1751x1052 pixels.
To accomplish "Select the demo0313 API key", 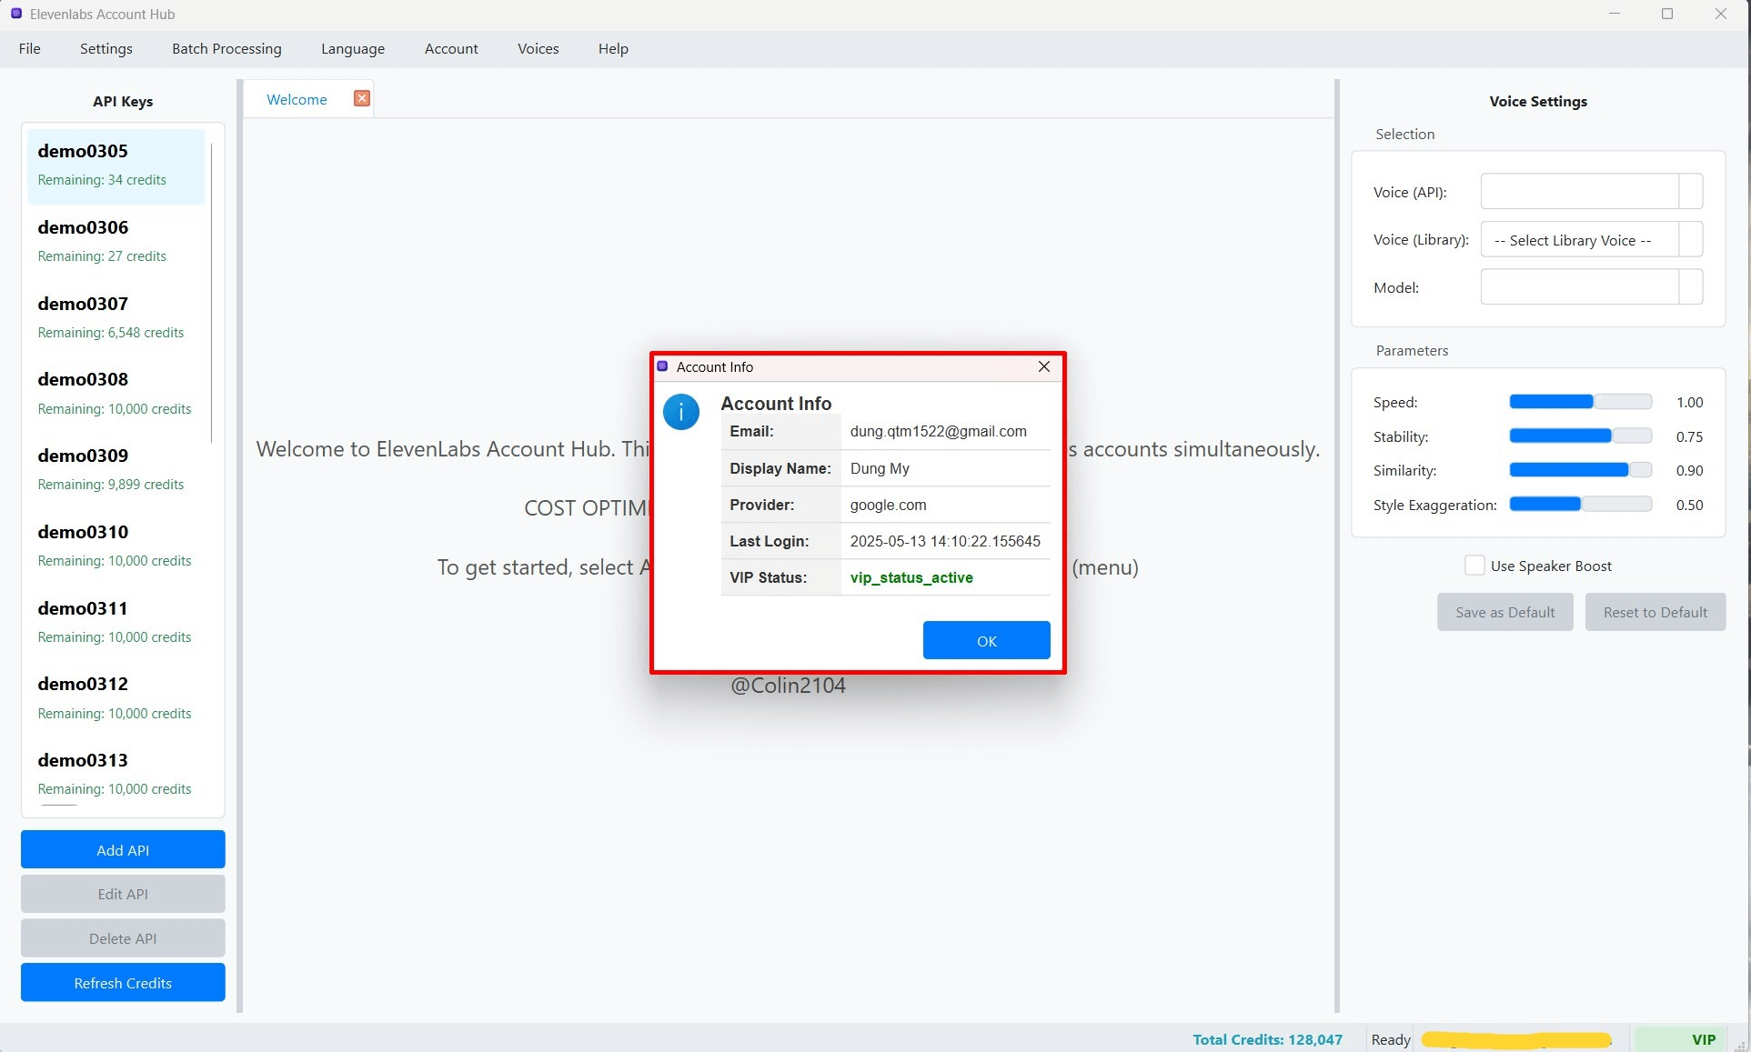I will coord(116,775).
